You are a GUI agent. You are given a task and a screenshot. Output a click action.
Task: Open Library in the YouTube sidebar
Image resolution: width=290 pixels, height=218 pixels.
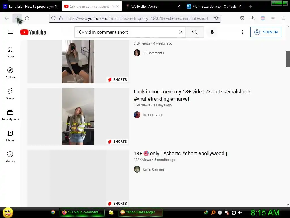click(10, 136)
